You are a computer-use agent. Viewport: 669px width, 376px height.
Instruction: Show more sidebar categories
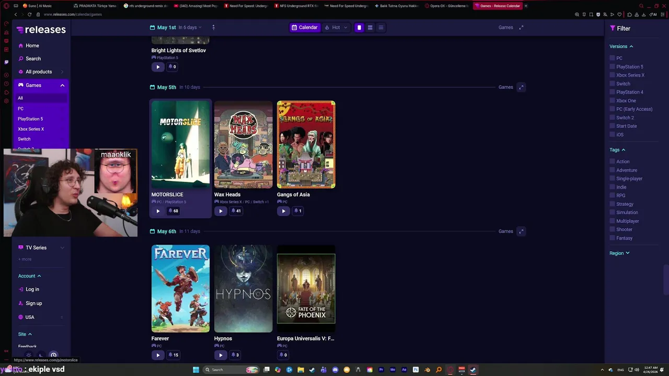[x=25, y=259]
